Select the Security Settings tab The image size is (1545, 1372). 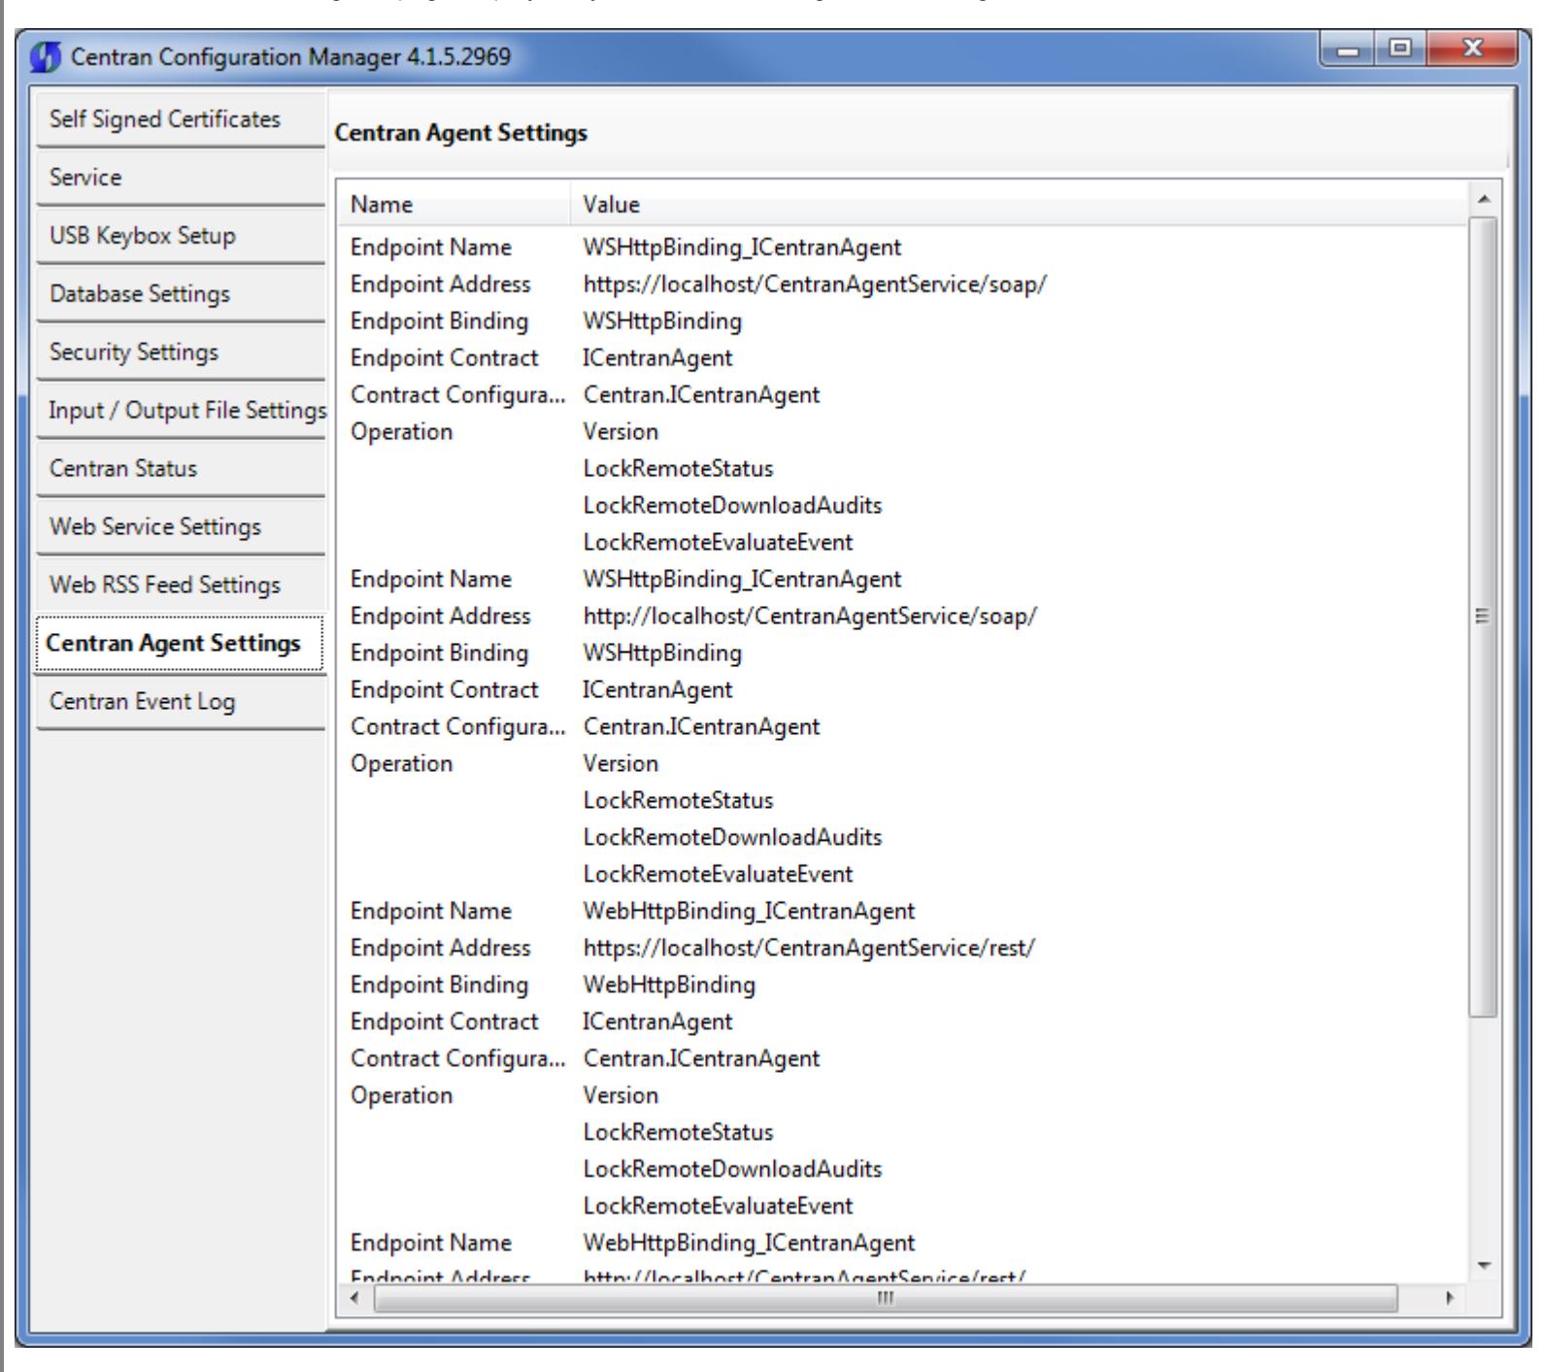180,352
